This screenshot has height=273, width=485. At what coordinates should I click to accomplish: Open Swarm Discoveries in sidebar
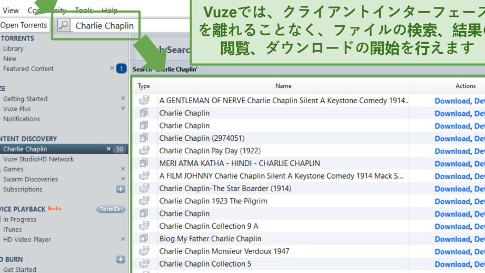[x=31, y=179]
